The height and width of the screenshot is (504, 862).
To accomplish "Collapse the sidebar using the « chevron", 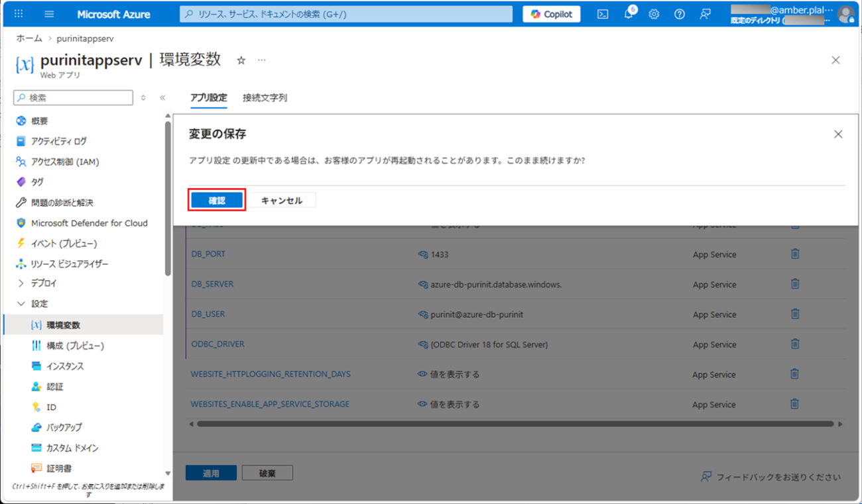I will coord(162,97).
